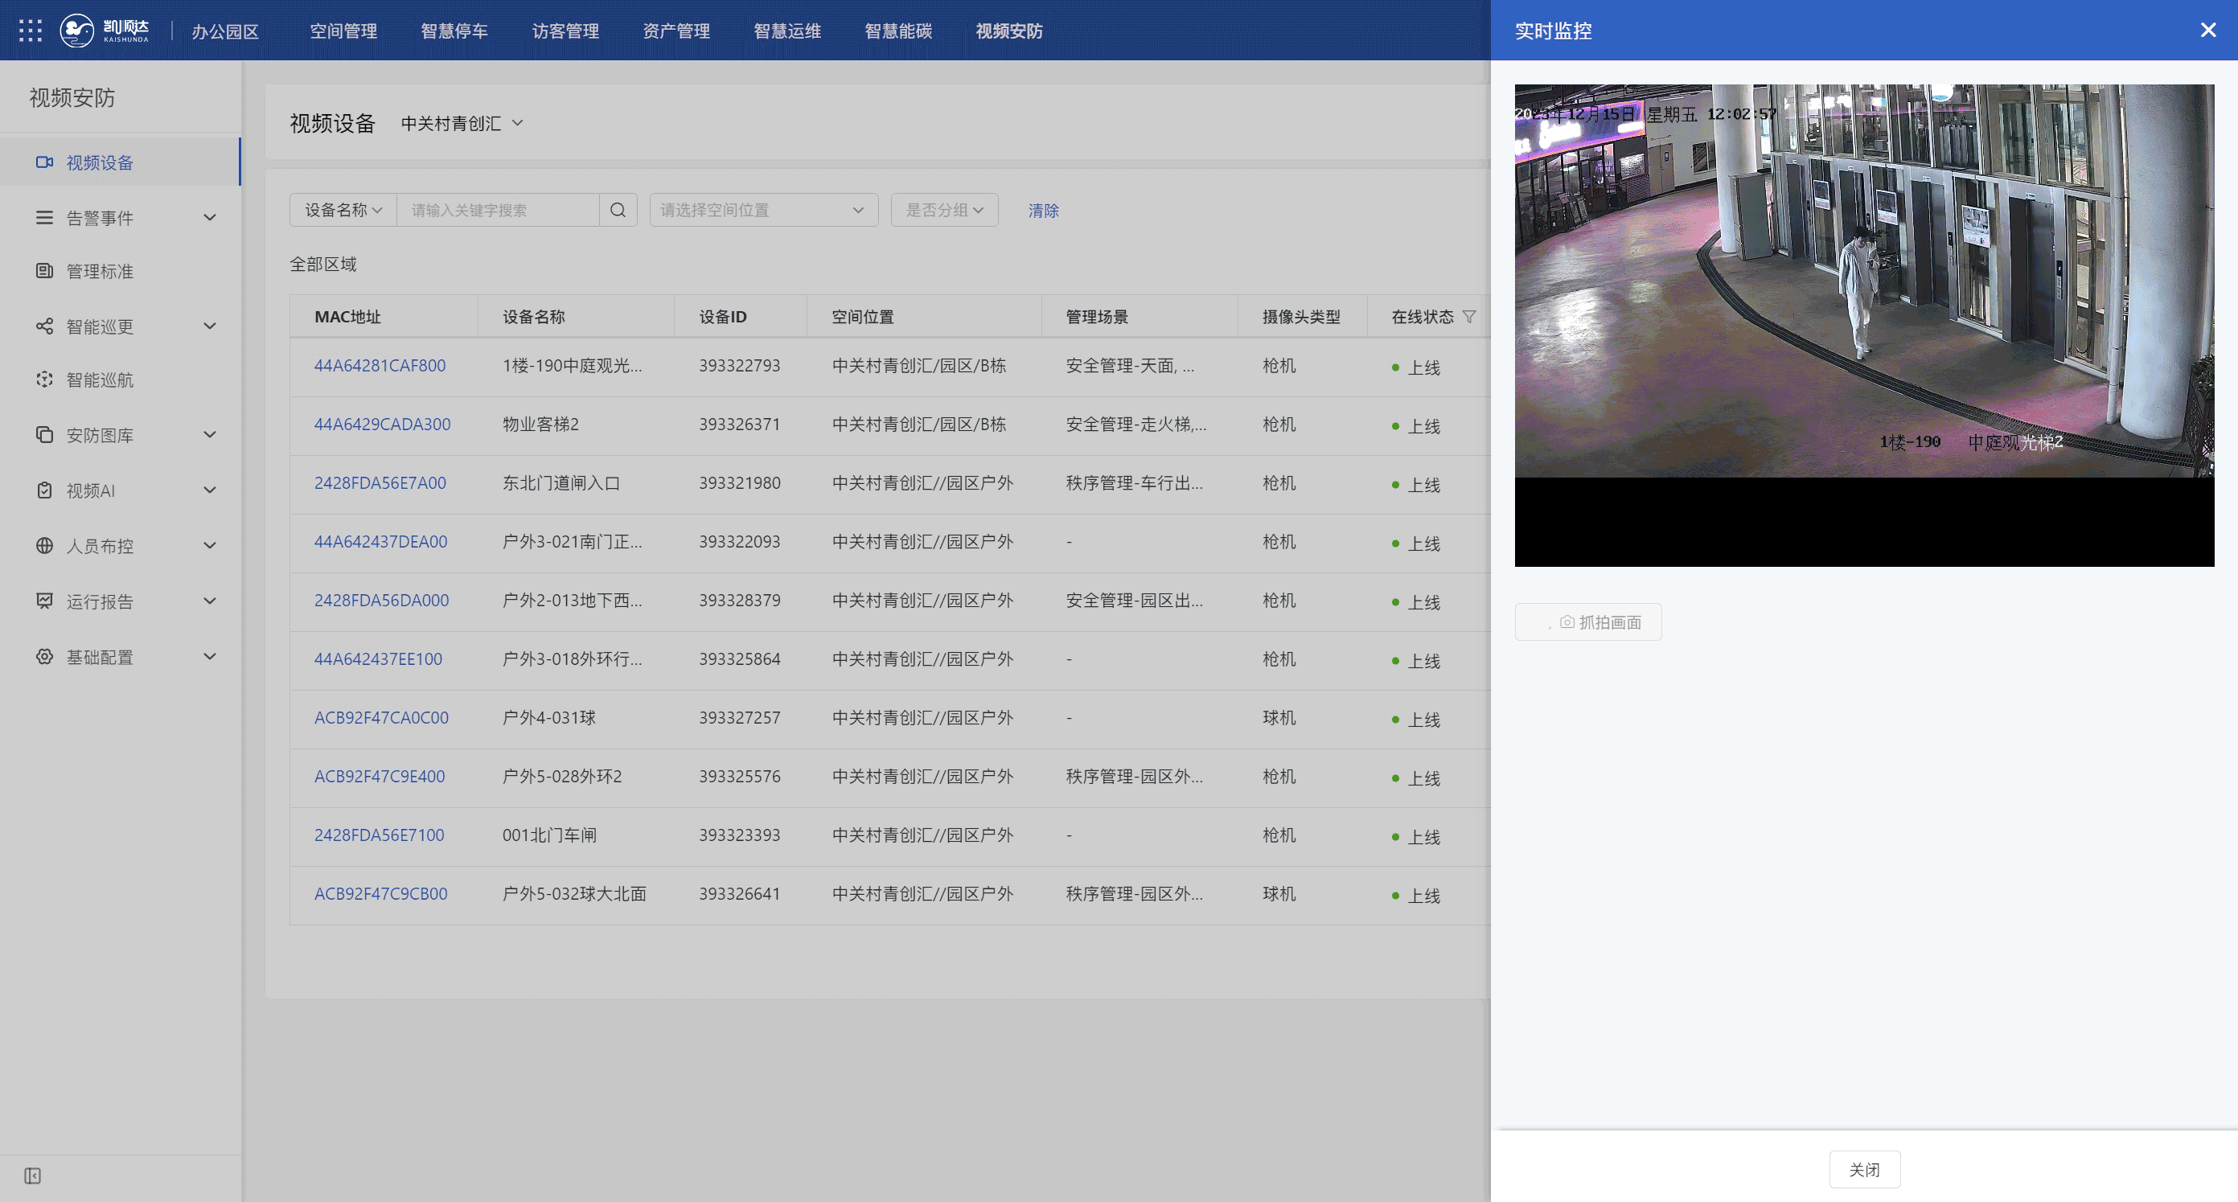Click the camera icon for 视频设备
This screenshot has height=1202, width=2238.
(x=44, y=162)
